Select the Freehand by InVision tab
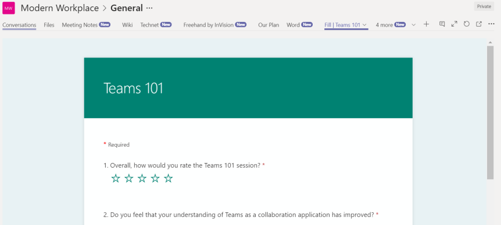 coord(214,25)
